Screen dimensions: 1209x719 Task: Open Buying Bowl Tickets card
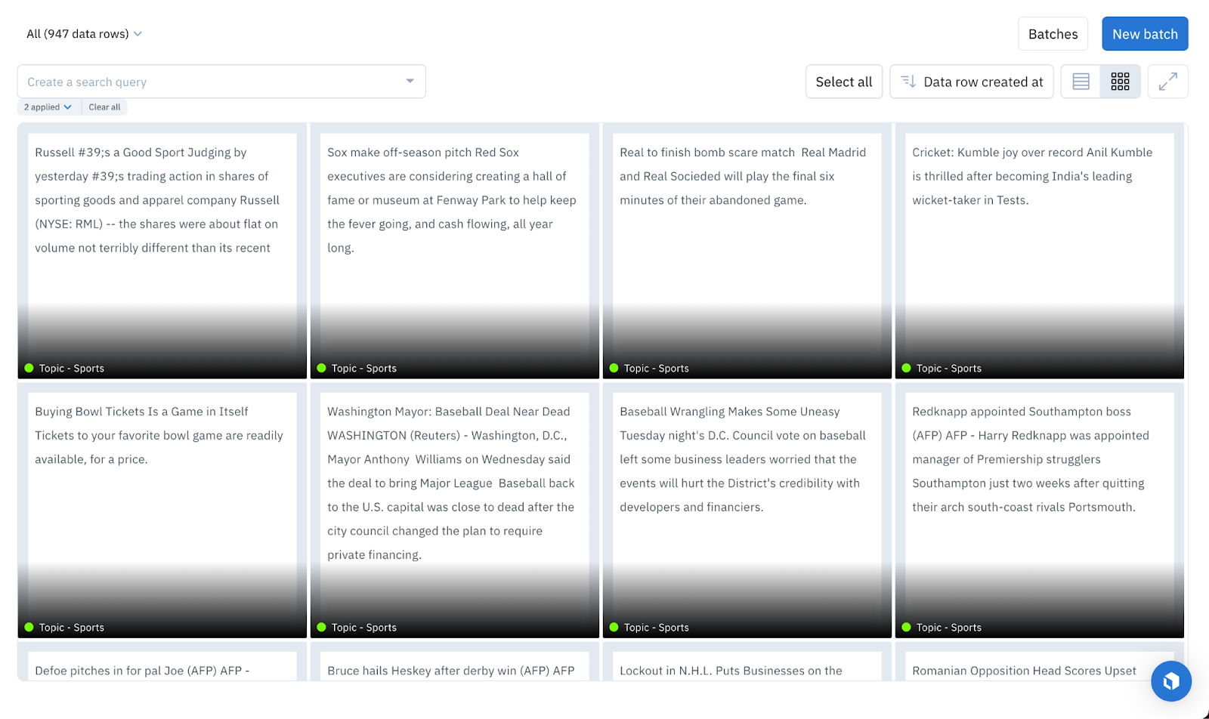point(162,510)
